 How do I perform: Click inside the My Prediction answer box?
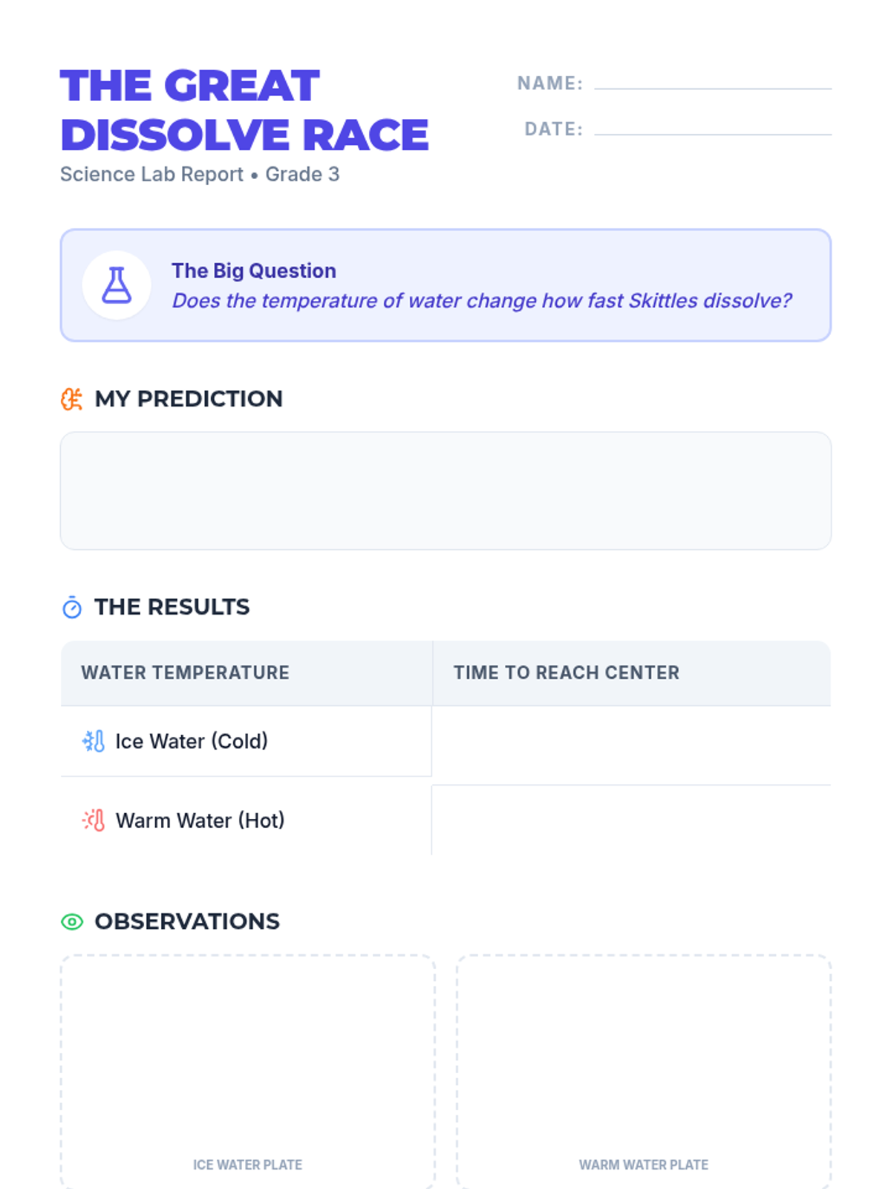(x=446, y=490)
